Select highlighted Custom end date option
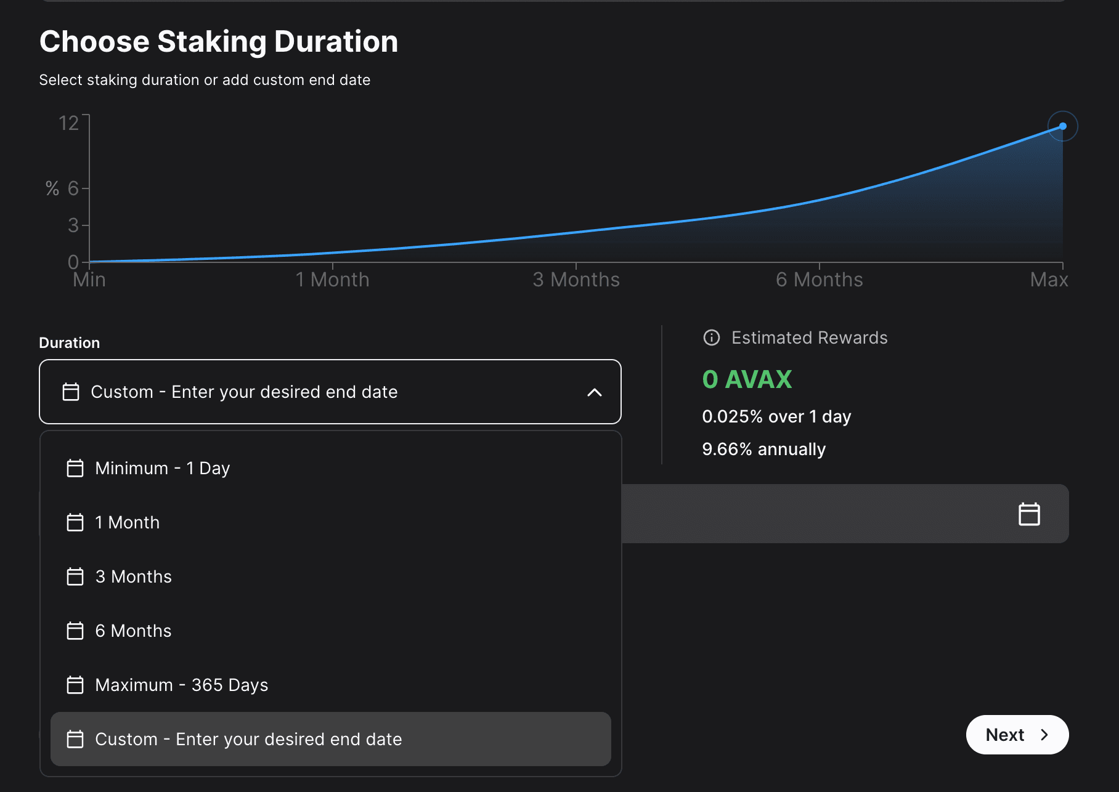The height and width of the screenshot is (792, 1119). click(248, 739)
